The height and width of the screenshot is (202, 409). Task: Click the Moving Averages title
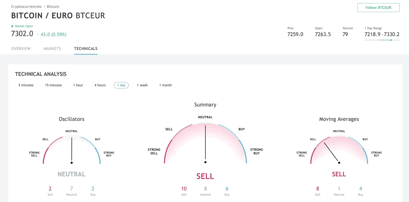tap(339, 119)
